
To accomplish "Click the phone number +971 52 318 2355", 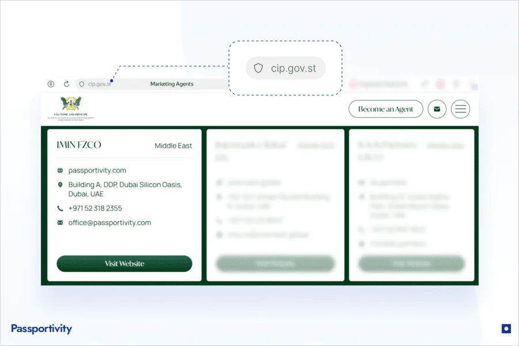I will click(95, 208).
